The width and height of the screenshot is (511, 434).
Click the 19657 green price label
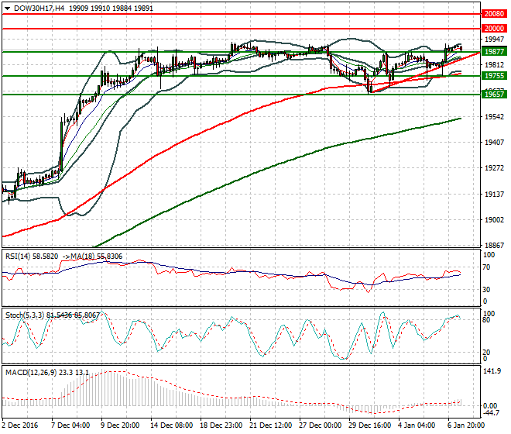tap(494, 95)
